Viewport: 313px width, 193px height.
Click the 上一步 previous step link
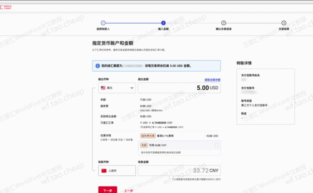click(x=129, y=190)
